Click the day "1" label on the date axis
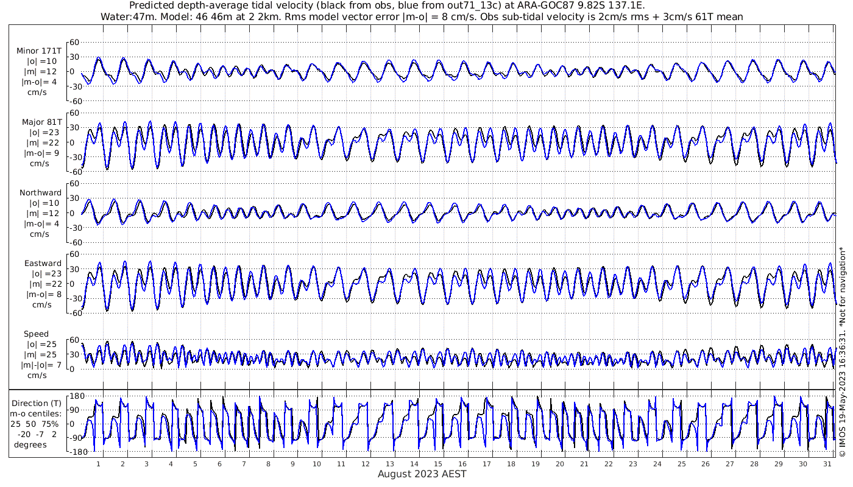 click(98, 464)
